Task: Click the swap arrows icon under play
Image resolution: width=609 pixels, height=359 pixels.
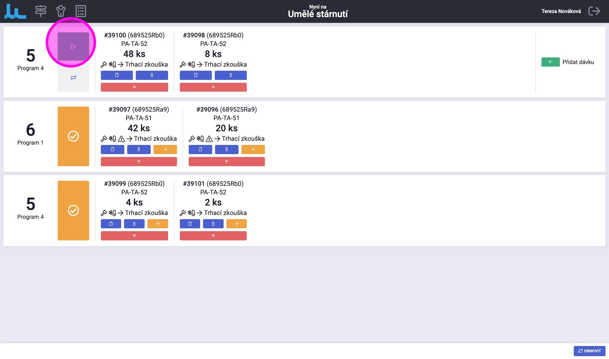Action: [73, 77]
